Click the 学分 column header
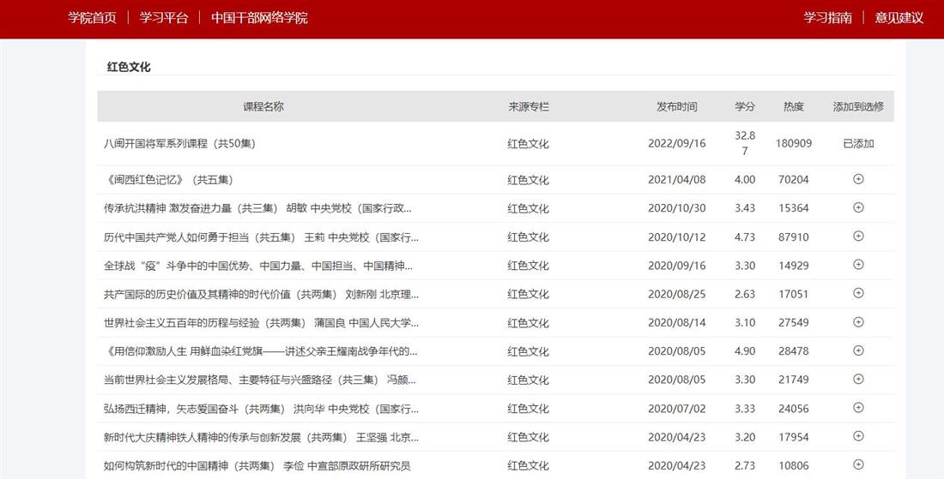 point(745,106)
